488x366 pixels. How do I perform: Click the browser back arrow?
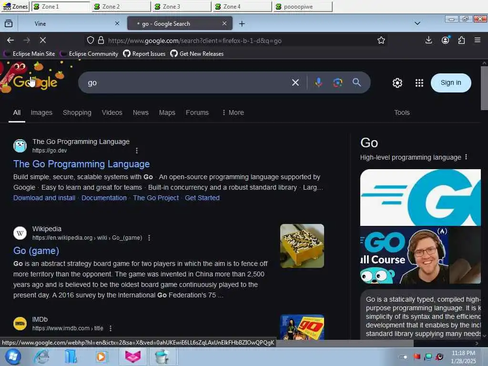coord(10,40)
